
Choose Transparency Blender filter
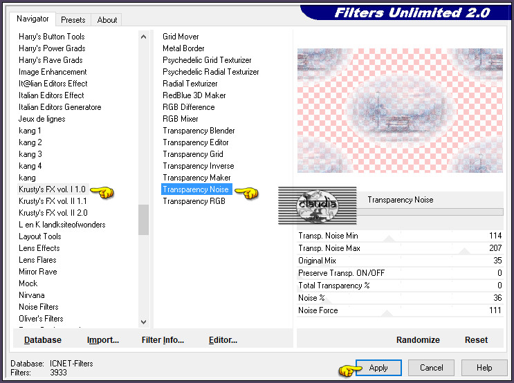[x=199, y=131]
